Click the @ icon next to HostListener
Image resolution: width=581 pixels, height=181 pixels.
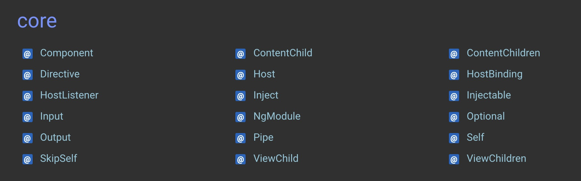(x=28, y=96)
